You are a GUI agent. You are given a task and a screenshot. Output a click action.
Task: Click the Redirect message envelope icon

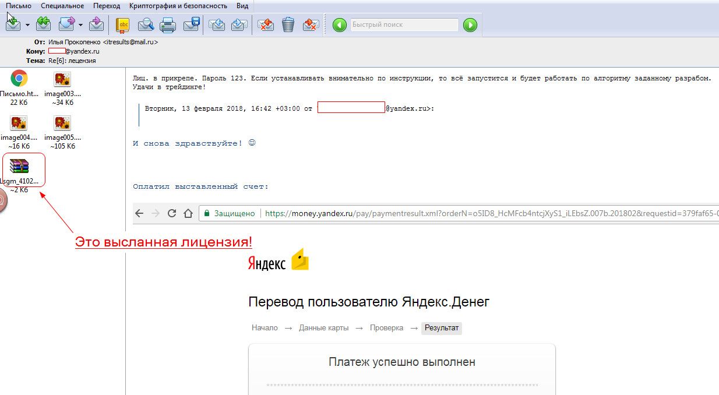96,24
